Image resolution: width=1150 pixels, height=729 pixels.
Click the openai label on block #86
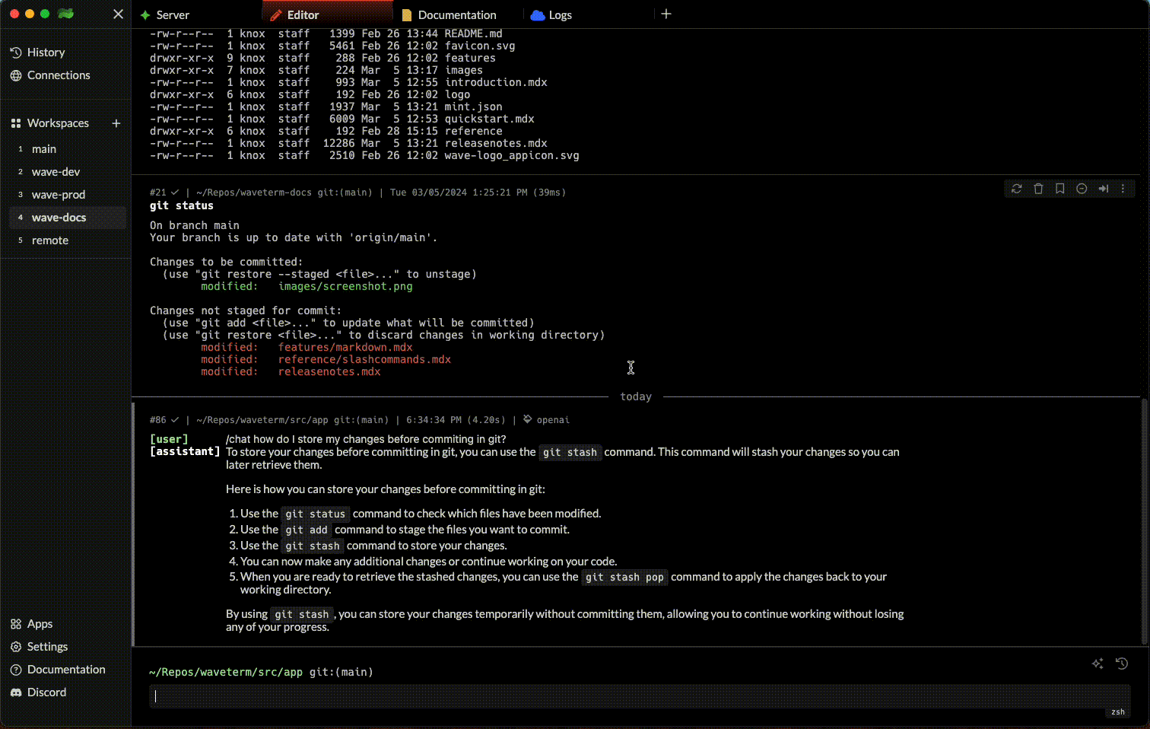click(553, 420)
